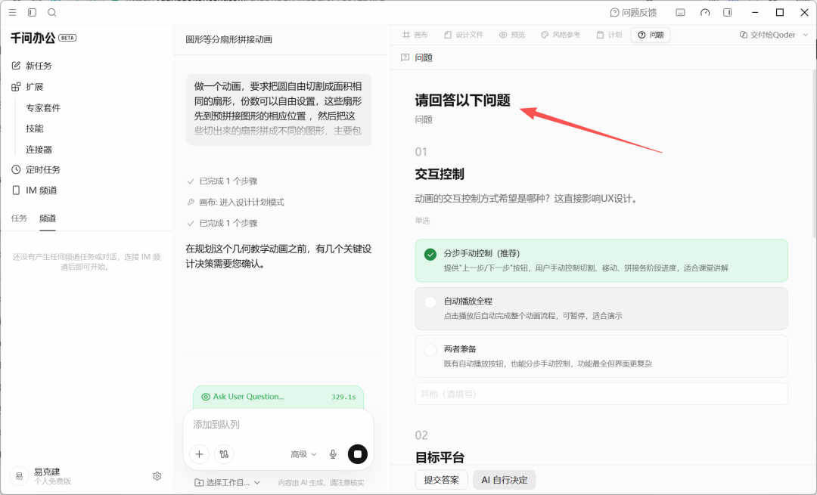Select 两者兼备 option

click(x=601, y=356)
